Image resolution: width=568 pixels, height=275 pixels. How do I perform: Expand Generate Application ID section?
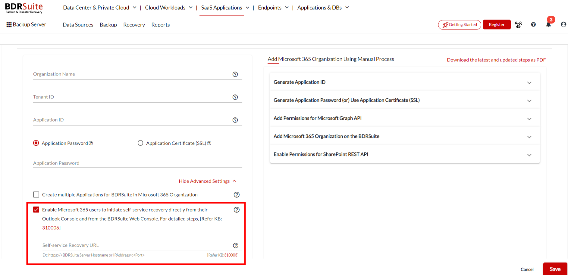(405, 82)
